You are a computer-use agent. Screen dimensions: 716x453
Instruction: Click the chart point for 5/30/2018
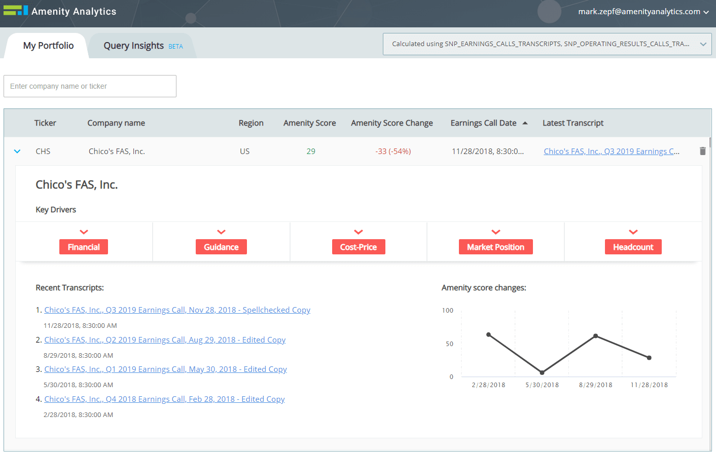(542, 372)
